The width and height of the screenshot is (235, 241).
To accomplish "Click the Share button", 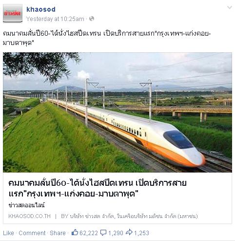I will click(x=58, y=233).
